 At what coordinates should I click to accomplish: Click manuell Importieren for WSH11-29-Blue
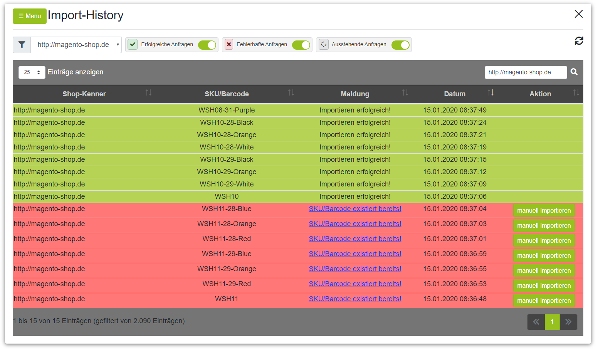tap(544, 256)
